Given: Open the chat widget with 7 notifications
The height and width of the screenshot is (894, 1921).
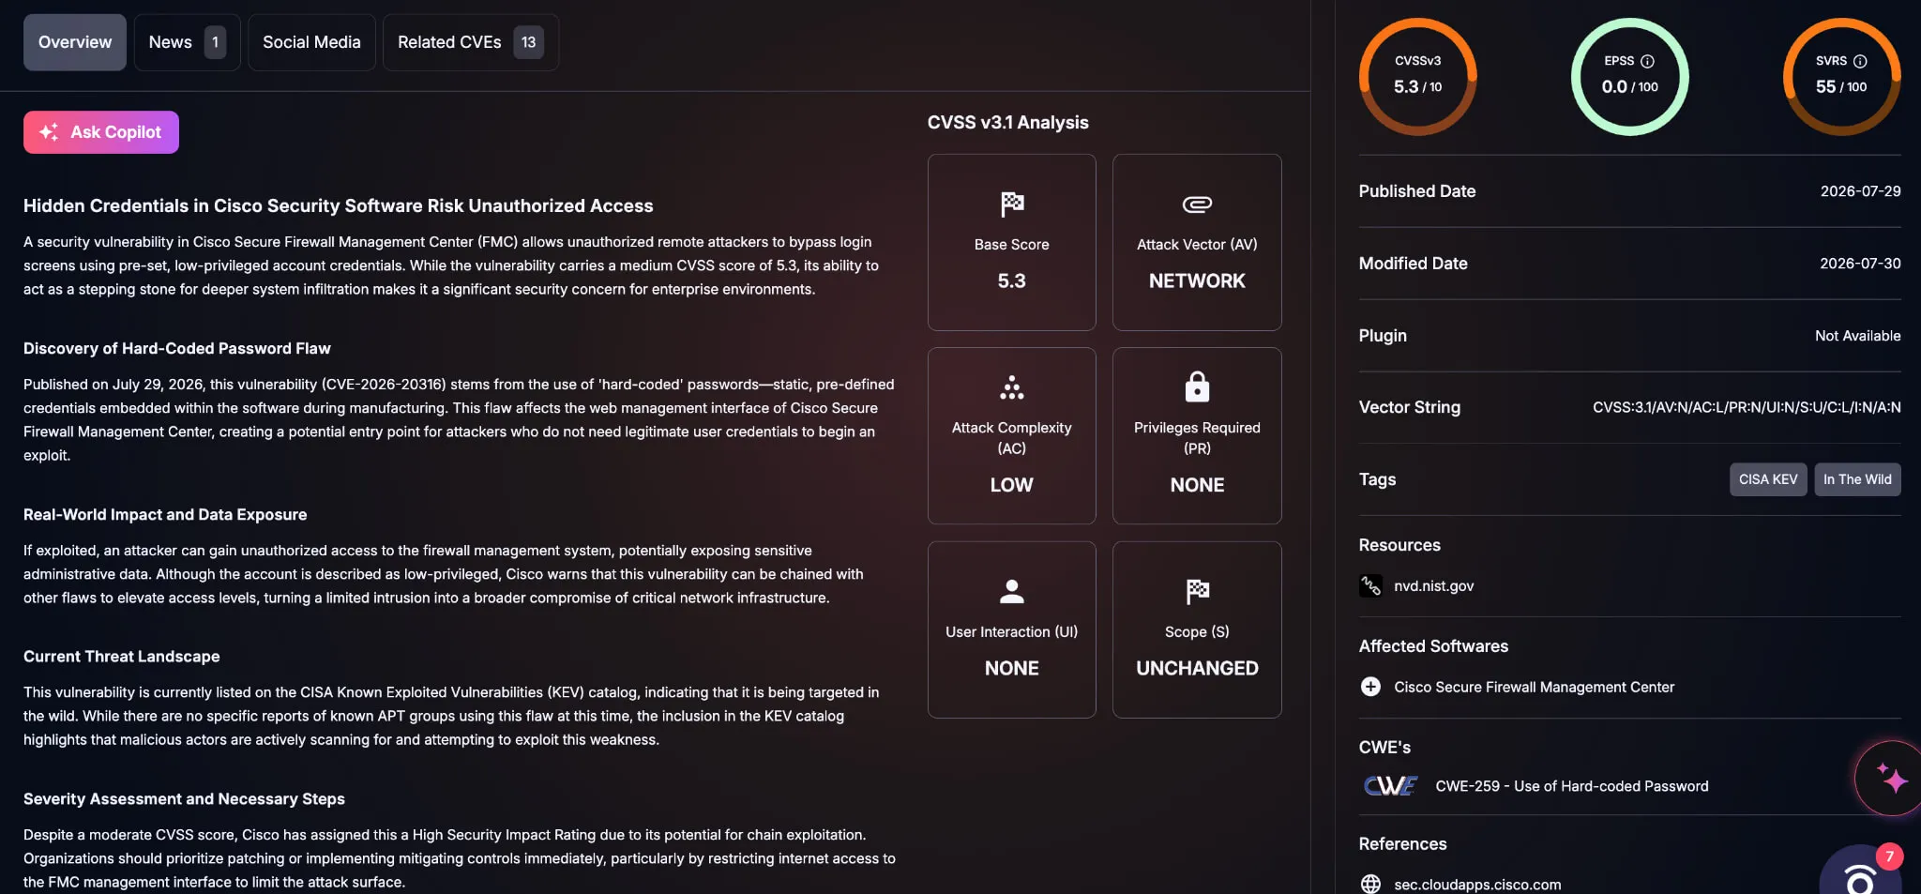Looking at the screenshot, I should 1861,871.
